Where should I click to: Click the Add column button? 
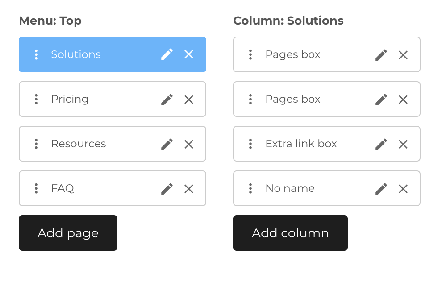[290, 232]
